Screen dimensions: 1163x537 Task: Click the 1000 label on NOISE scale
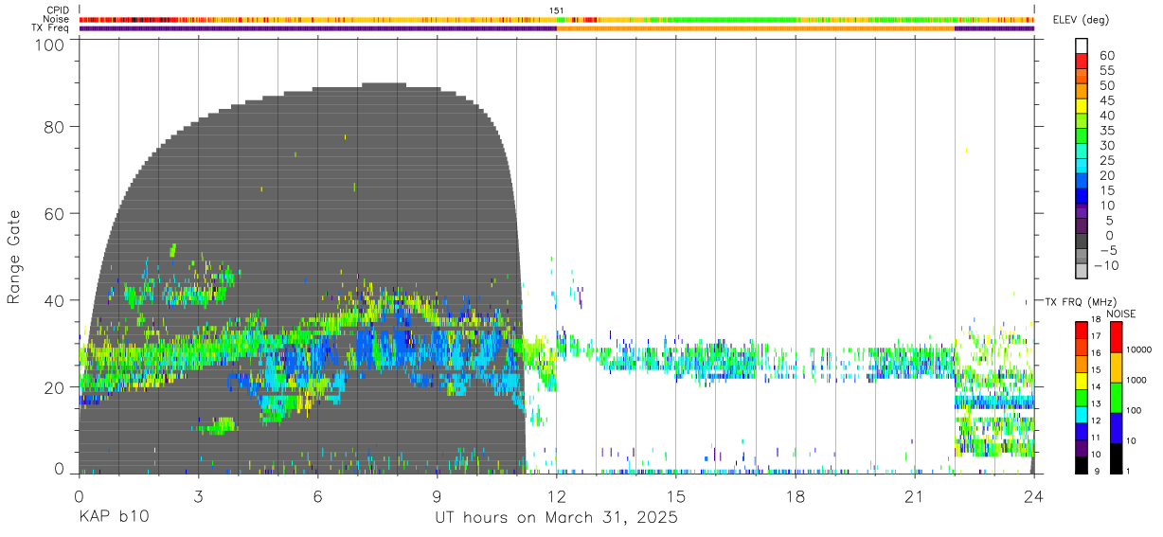(x=1136, y=380)
